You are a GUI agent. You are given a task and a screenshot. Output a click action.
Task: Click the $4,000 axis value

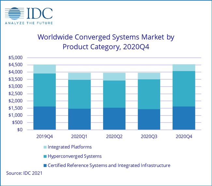point(15,72)
